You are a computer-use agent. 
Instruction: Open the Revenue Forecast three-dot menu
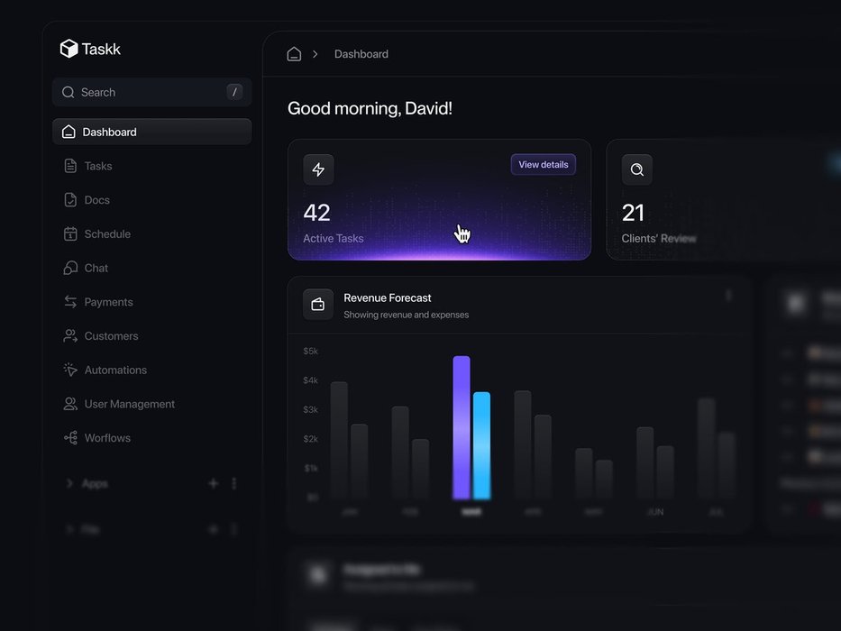click(728, 296)
